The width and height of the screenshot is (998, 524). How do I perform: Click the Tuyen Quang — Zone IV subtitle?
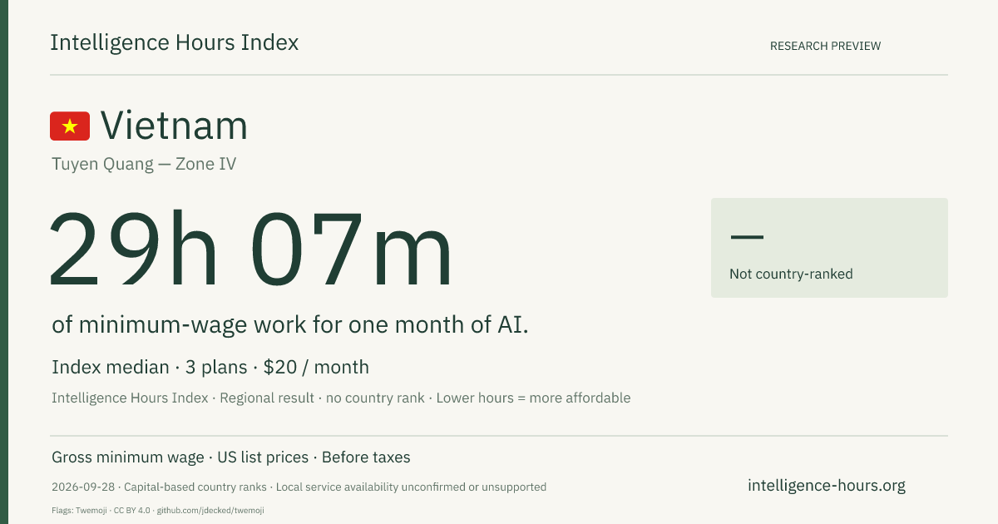coord(144,164)
